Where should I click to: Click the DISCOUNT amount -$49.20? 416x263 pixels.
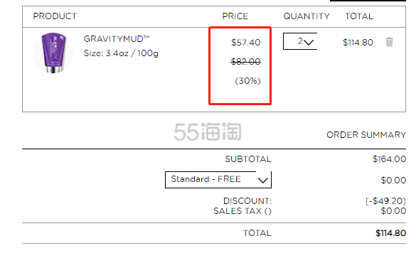(x=385, y=201)
